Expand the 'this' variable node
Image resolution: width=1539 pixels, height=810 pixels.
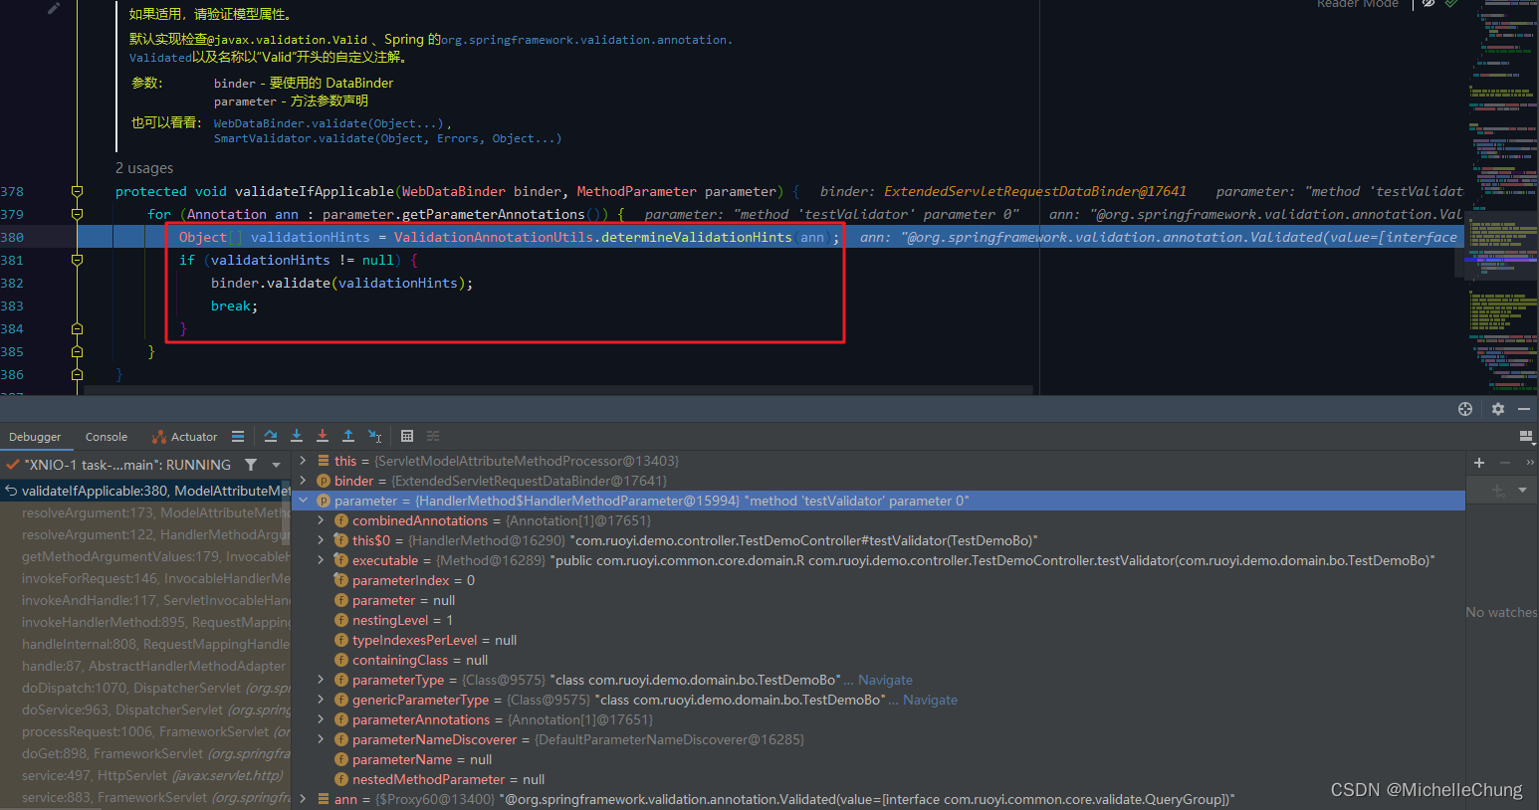pyautogui.click(x=304, y=461)
